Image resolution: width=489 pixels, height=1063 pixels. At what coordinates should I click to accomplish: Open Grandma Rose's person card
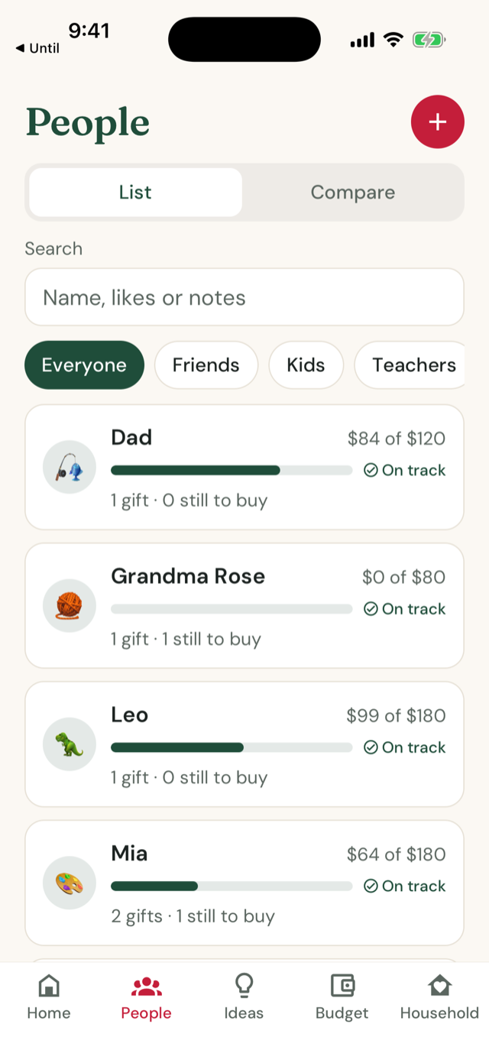point(244,606)
